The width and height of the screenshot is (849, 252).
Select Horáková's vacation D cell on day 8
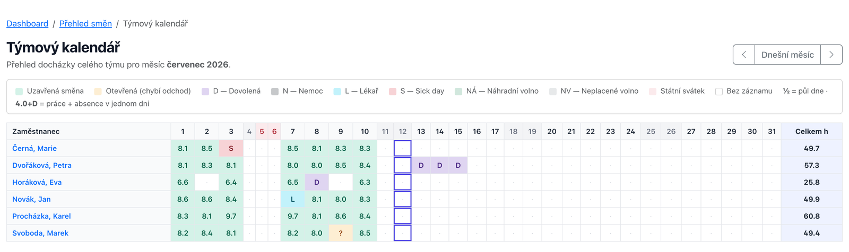click(317, 182)
